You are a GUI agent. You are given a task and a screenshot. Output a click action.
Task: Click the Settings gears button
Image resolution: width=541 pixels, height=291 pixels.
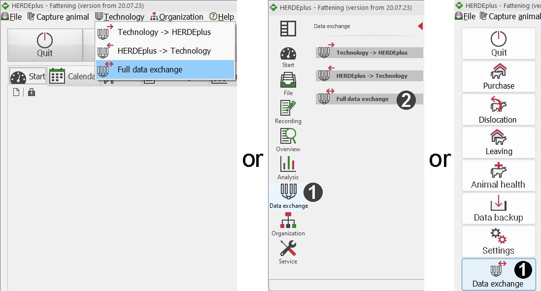pos(499,242)
